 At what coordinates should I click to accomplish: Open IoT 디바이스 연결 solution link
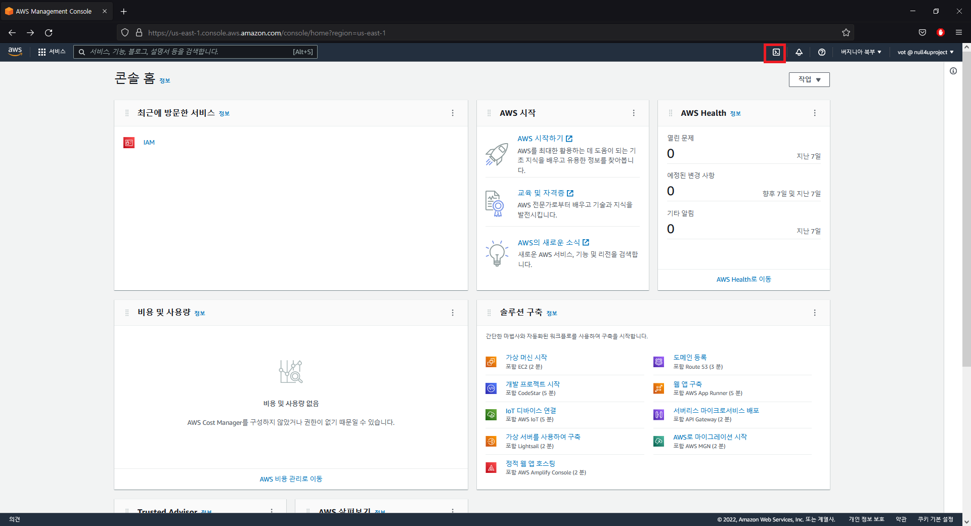531,411
